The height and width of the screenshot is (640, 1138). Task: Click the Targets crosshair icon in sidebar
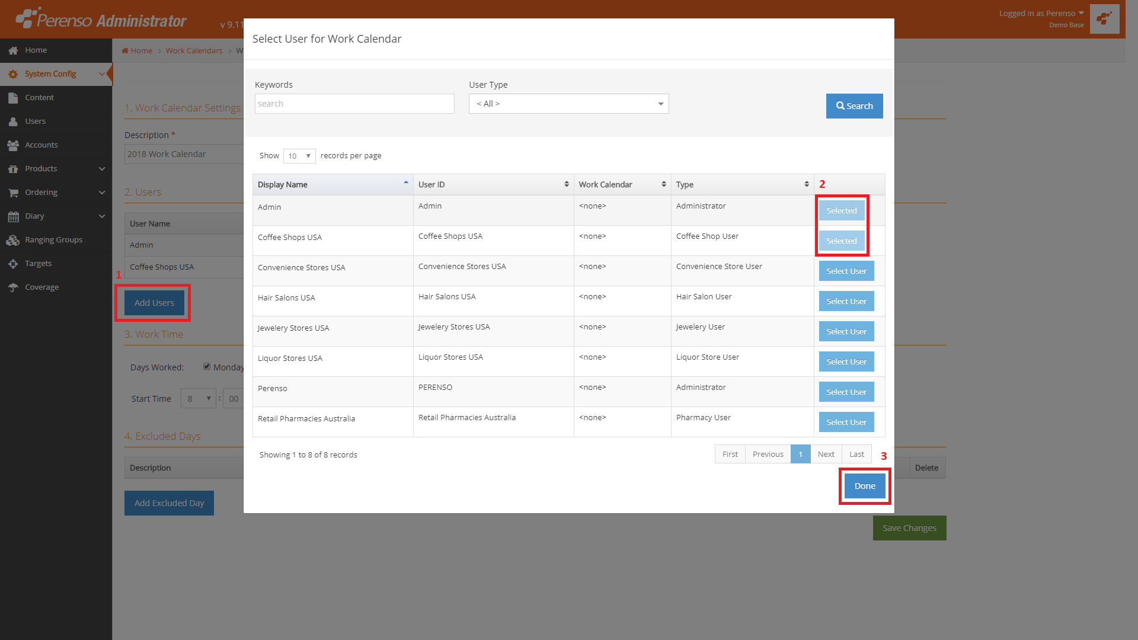[x=13, y=264]
